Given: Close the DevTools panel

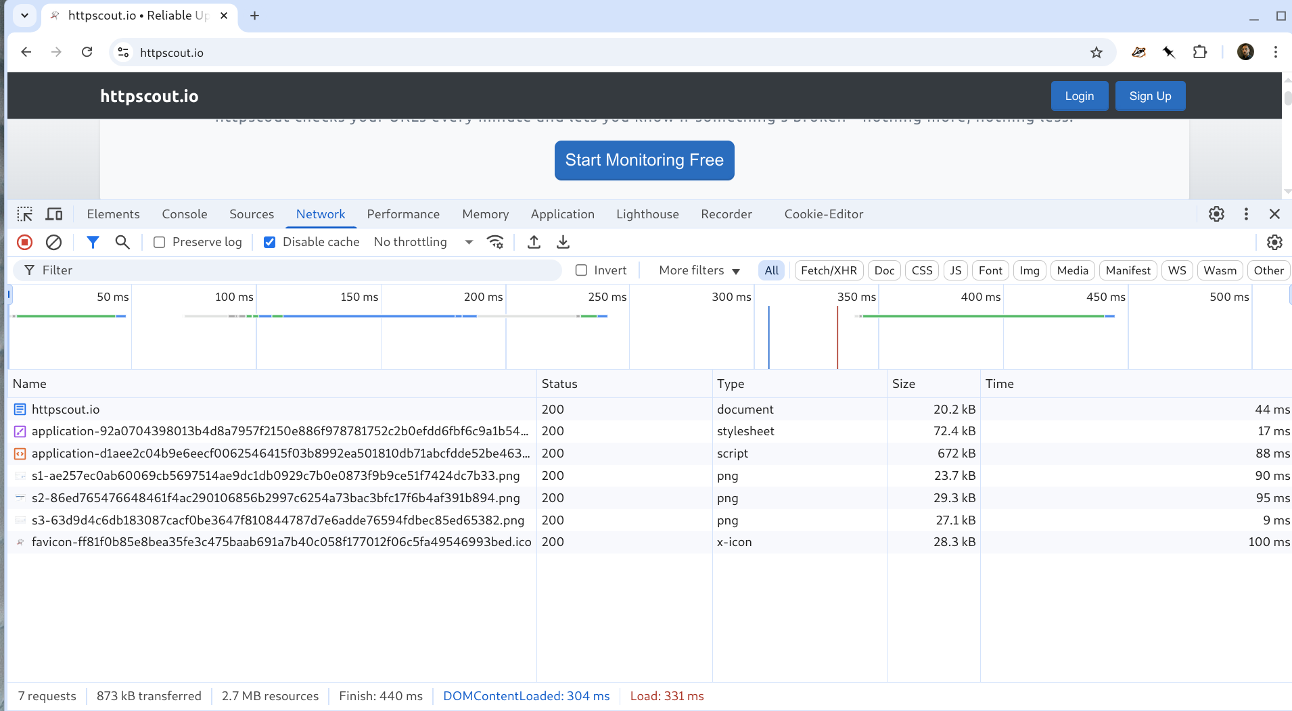Looking at the screenshot, I should 1274,214.
